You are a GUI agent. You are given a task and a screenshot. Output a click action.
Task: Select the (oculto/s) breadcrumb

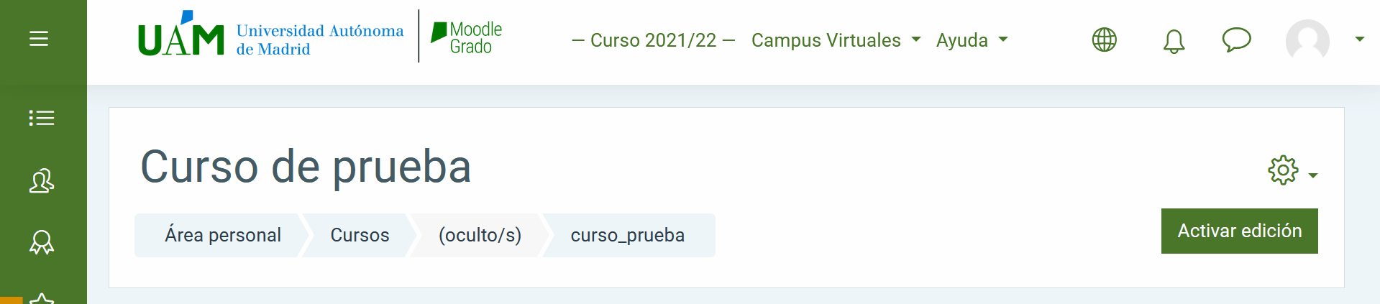click(x=480, y=235)
